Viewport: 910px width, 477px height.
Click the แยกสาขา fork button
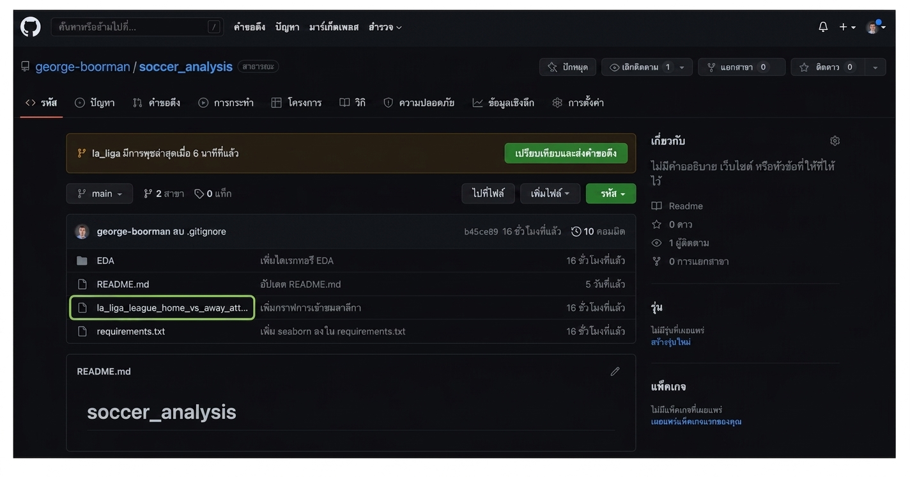[741, 67]
